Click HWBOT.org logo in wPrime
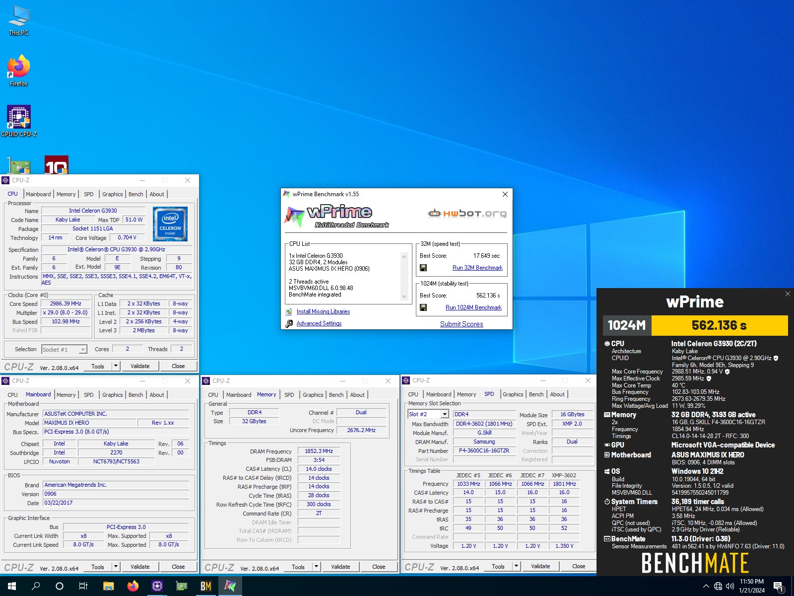This screenshot has width=794, height=596. 467,214
